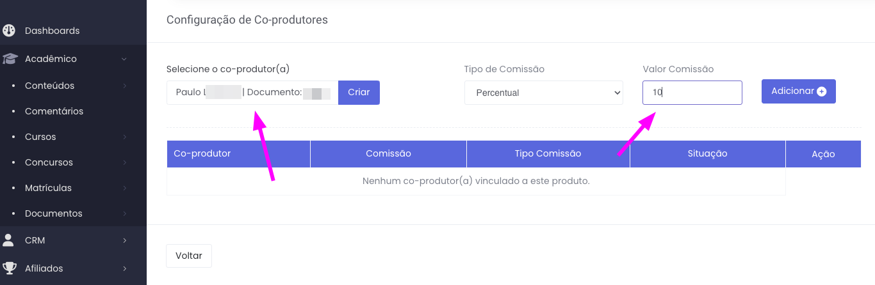Expand the Afiliados menu chevron
The image size is (875, 285).
[x=124, y=268]
